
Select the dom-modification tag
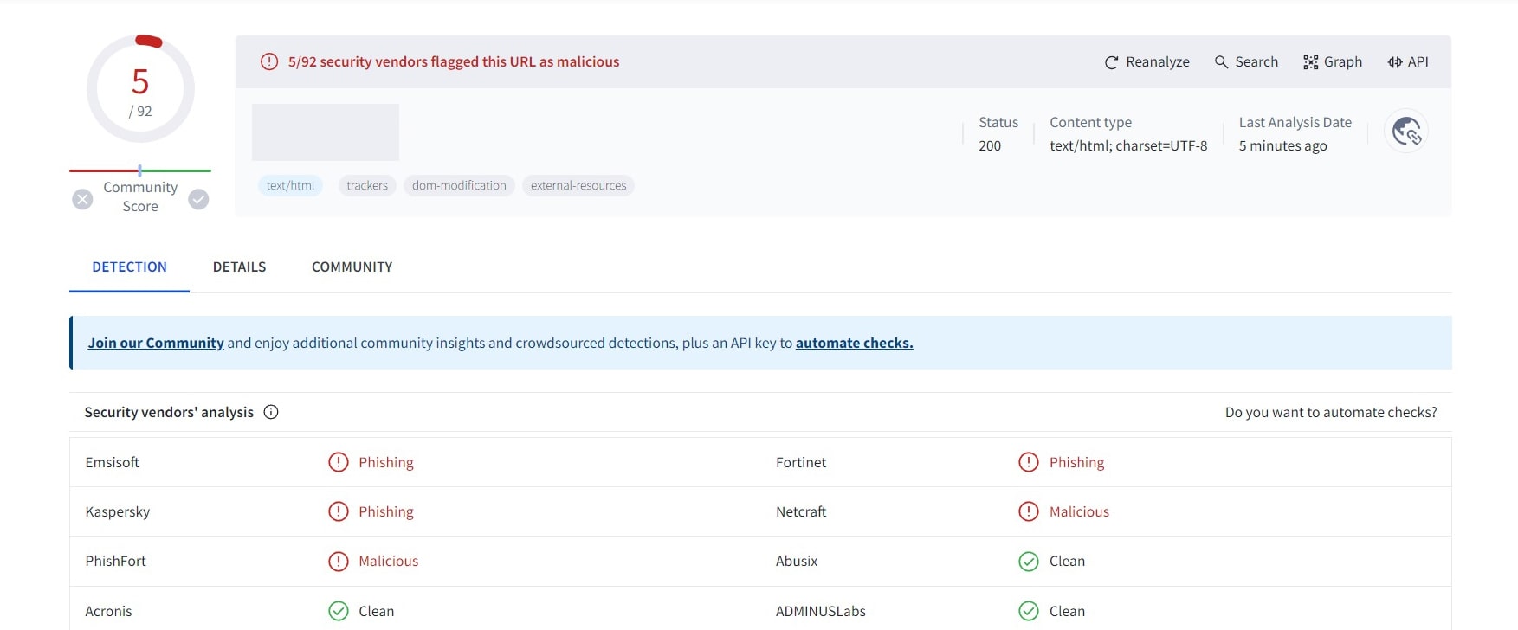point(459,185)
